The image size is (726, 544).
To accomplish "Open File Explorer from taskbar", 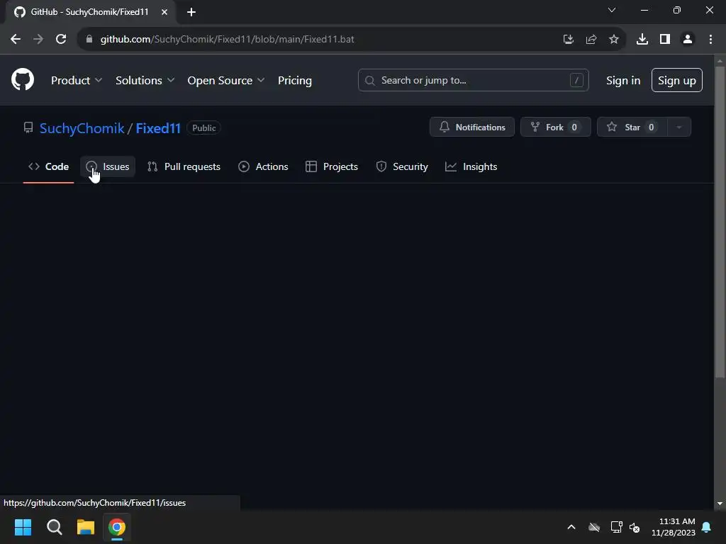I will (86, 527).
